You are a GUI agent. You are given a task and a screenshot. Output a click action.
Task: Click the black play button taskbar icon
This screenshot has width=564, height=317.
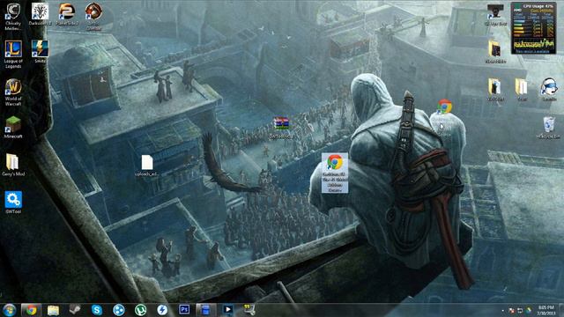coord(227,309)
